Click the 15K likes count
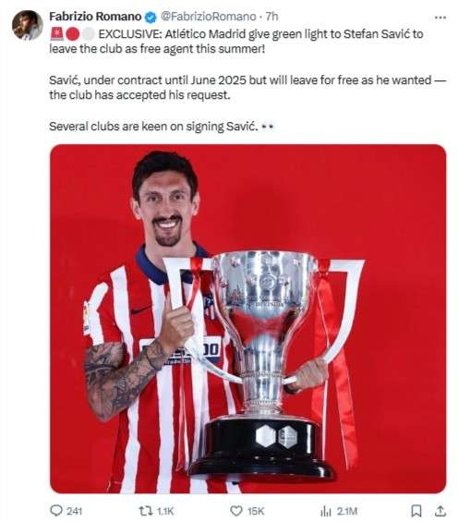Screen dimensions: 458x522 point(256,511)
